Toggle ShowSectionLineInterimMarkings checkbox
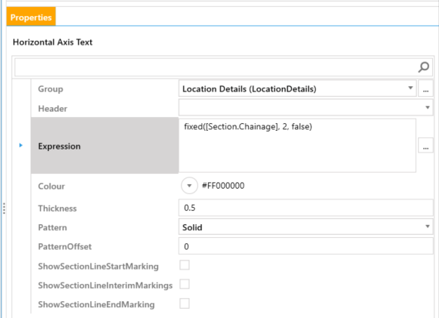This screenshot has width=439, height=318. (x=185, y=284)
